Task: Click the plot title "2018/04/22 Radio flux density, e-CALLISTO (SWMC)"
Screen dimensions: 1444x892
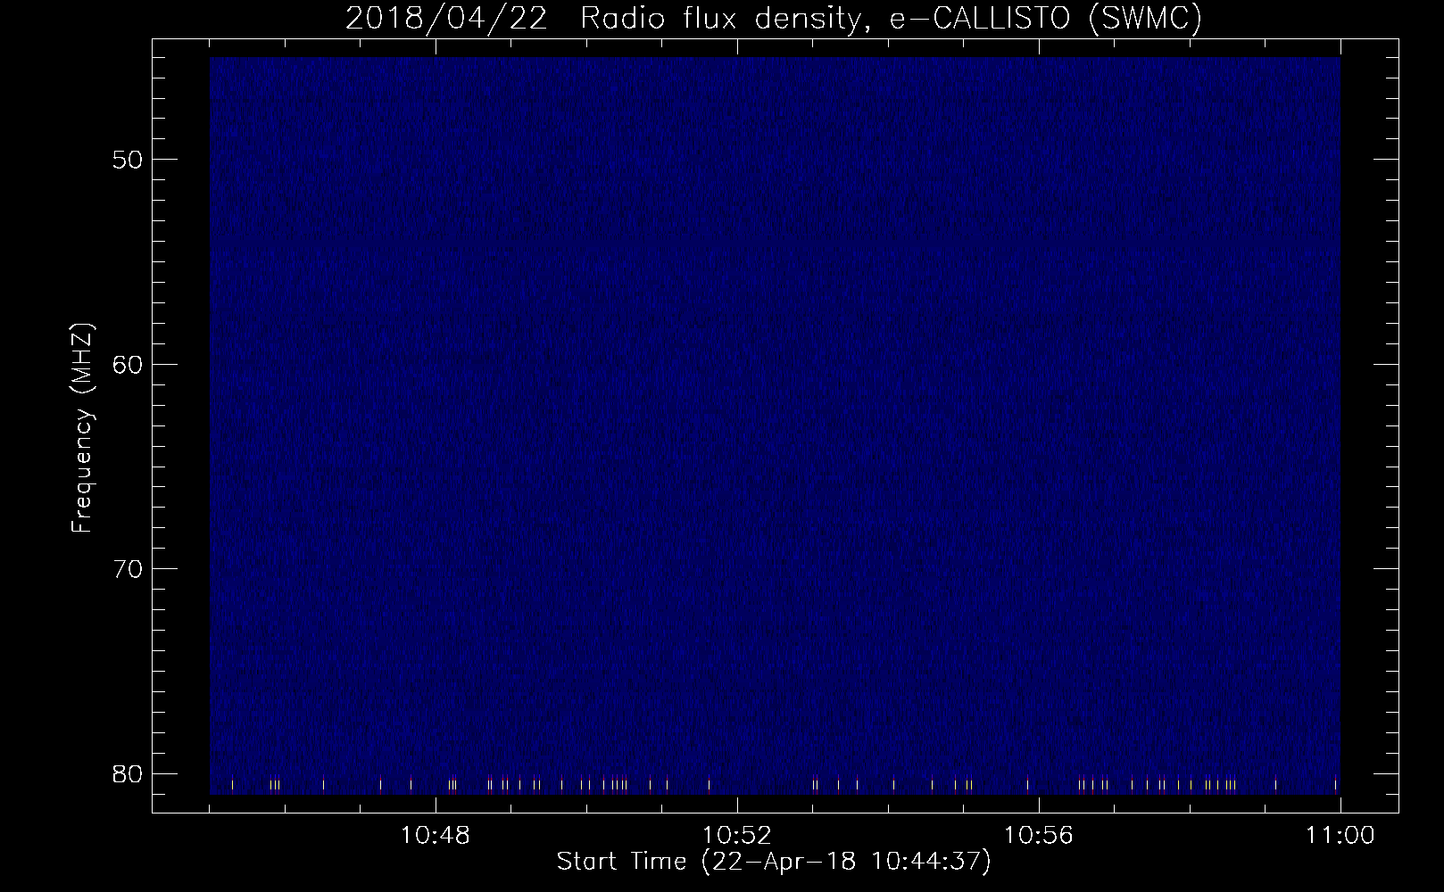Action: pos(774,19)
